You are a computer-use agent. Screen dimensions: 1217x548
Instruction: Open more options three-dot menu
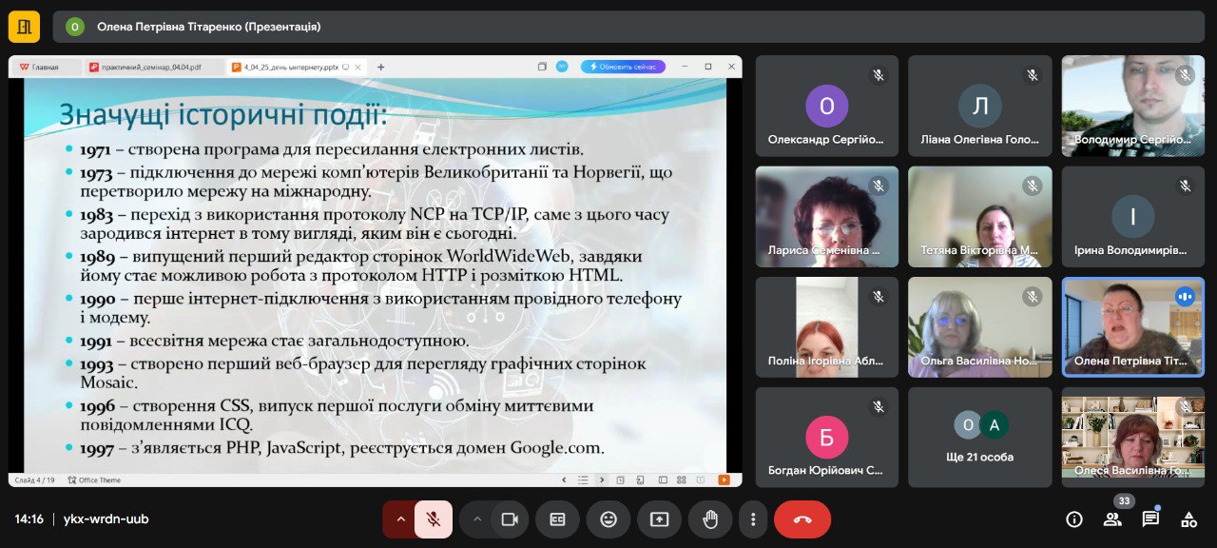tap(753, 519)
